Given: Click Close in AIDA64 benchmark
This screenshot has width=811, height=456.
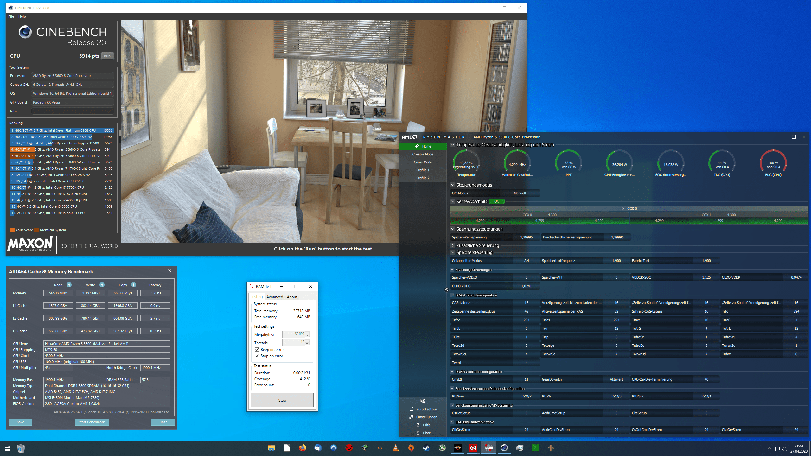Looking at the screenshot, I should [x=163, y=422].
